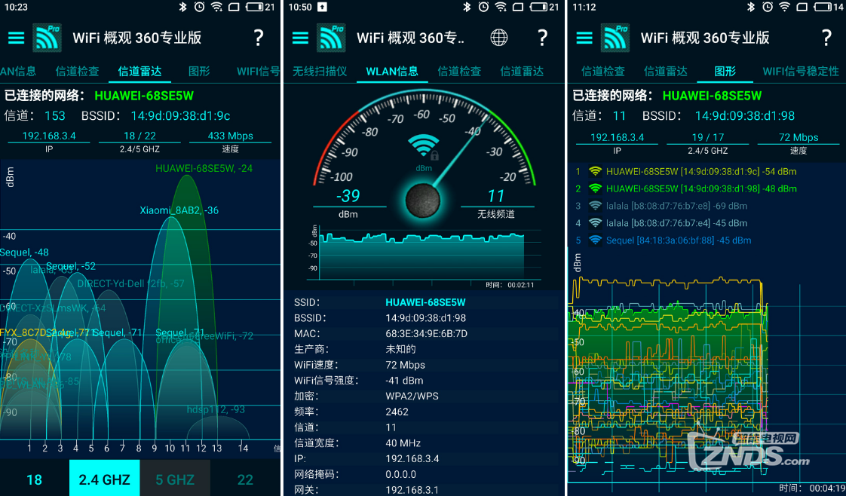Tap WiFi icon of the HUAWEI-68SE5W -54 dBm row
This screenshot has height=496, width=846.
(x=595, y=171)
